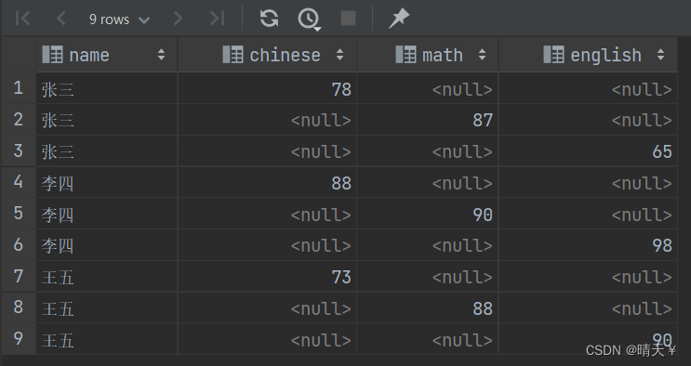Click the chinese column header

tap(267, 55)
